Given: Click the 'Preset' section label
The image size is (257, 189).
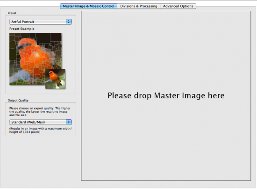Looking at the screenshot, I should coord(12,13).
